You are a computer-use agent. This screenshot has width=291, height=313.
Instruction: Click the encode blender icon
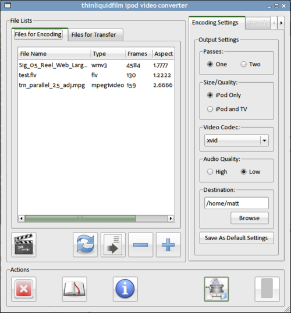tap(217, 289)
